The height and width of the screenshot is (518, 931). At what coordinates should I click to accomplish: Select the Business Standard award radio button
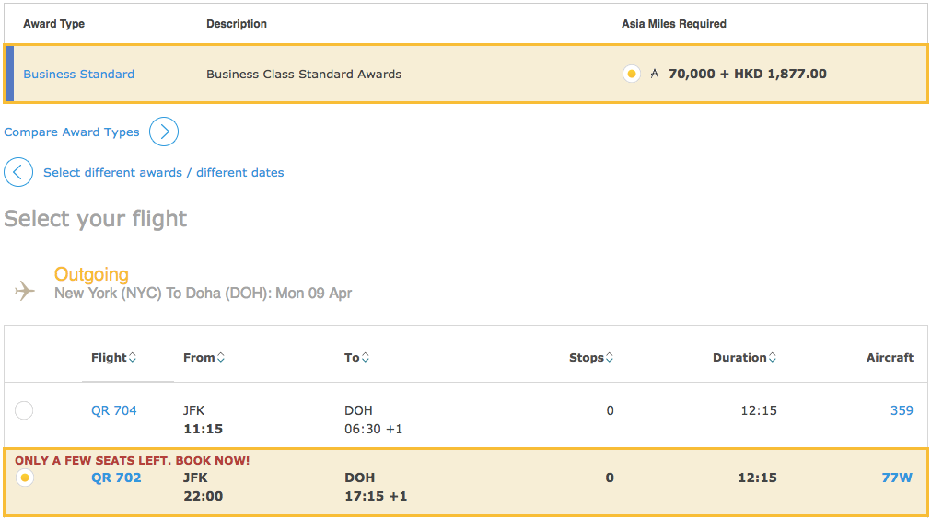tap(631, 74)
